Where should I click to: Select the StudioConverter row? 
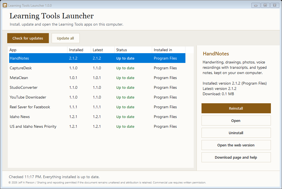click(x=97, y=87)
